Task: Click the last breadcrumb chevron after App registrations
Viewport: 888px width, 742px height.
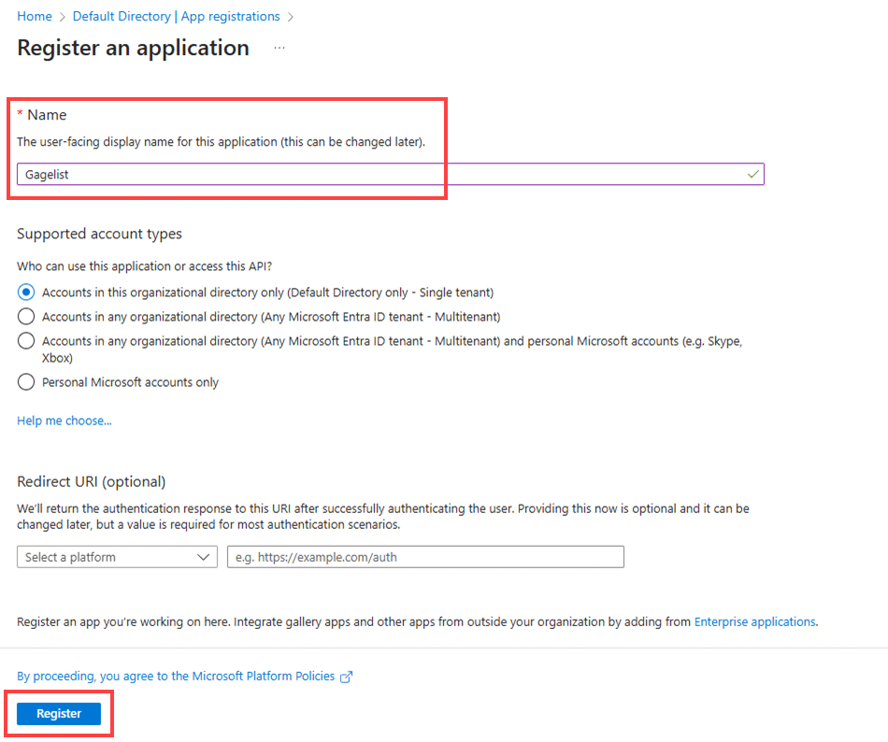Action: pyautogui.click(x=291, y=17)
